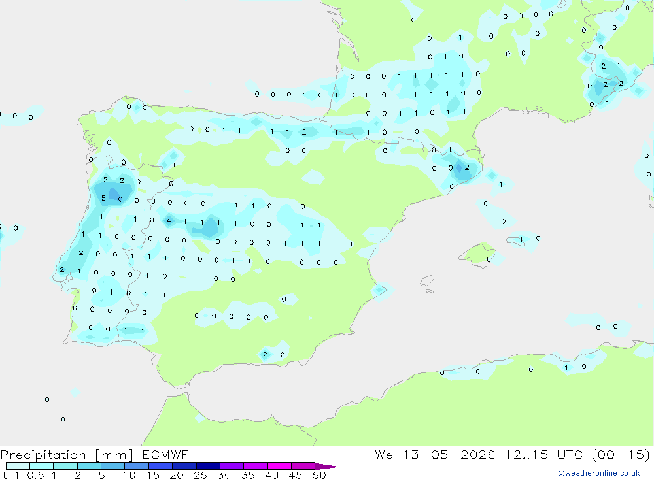654x479 pixels.
Task: Select the 0.5–1 mm legend color swatch
Action: coord(41,466)
